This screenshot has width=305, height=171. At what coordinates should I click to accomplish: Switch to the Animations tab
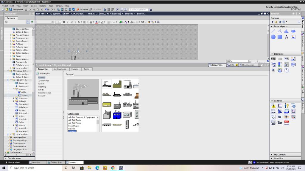click(60, 69)
